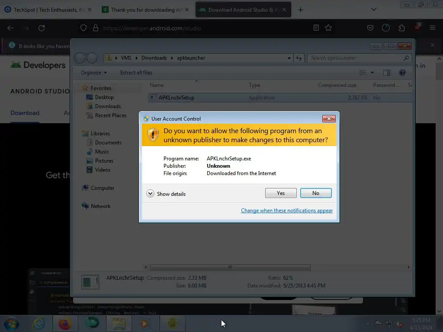Toggle reader view icon in address bar
Image resolution: width=443 pixels, height=332 pixels.
[316, 28]
